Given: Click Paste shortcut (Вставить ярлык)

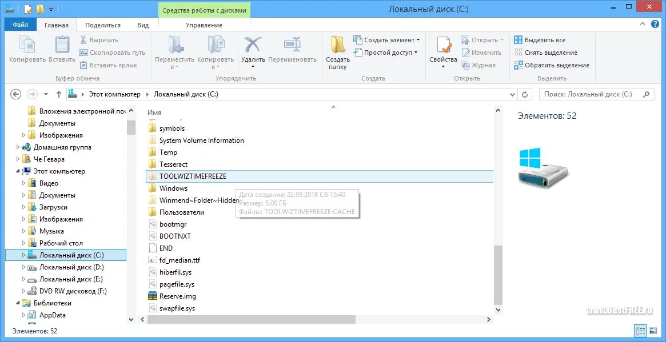Looking at the screenshot, I should tap(109, 65).
